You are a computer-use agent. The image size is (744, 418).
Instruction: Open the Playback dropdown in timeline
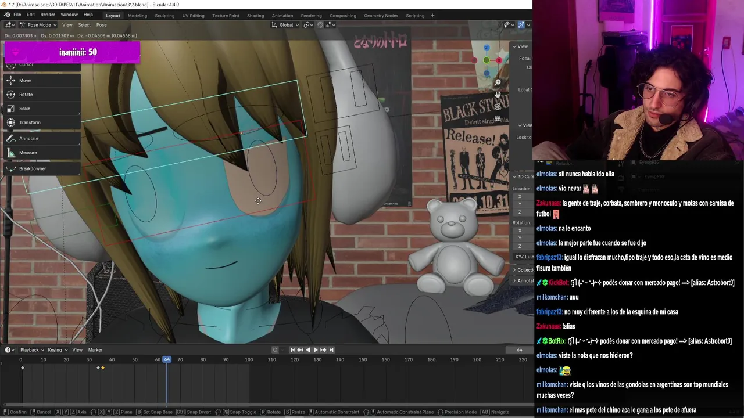click(x=32, y=350)
